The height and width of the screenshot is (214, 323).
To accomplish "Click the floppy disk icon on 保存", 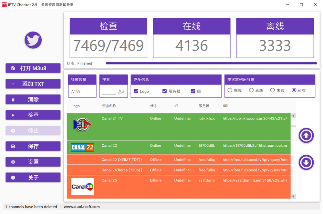I will point(13,146).
